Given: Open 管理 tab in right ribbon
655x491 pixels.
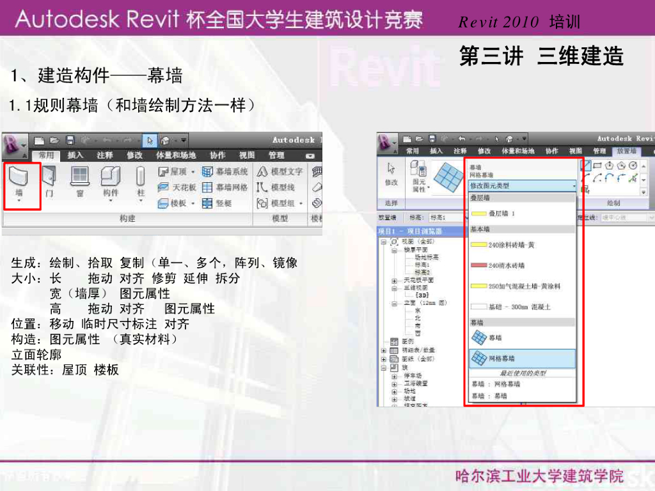Looking at the screenshot, I should pos(599,151).
